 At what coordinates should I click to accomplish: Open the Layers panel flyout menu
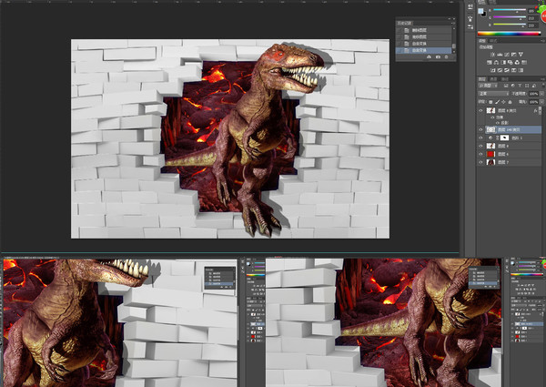click(543, 79)
